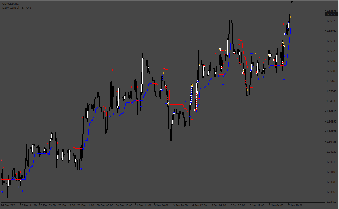
Task: Click price level 1.35875 on the axis
Action: [331, 21]
